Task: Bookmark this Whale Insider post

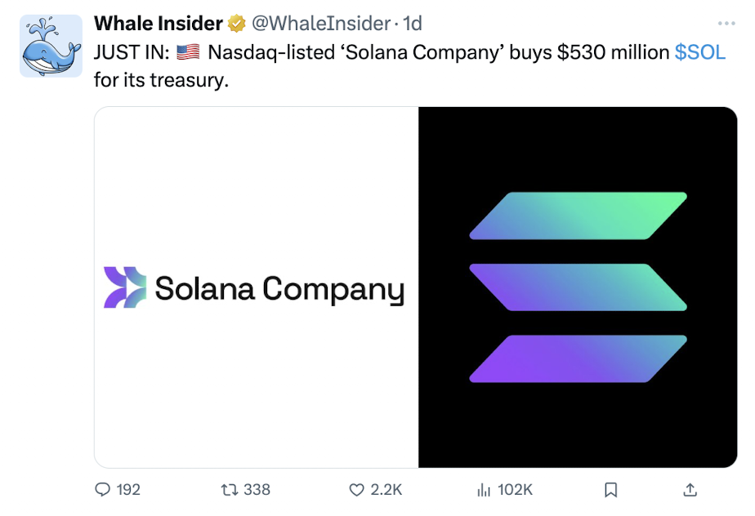Action: [x=610, y=490]
